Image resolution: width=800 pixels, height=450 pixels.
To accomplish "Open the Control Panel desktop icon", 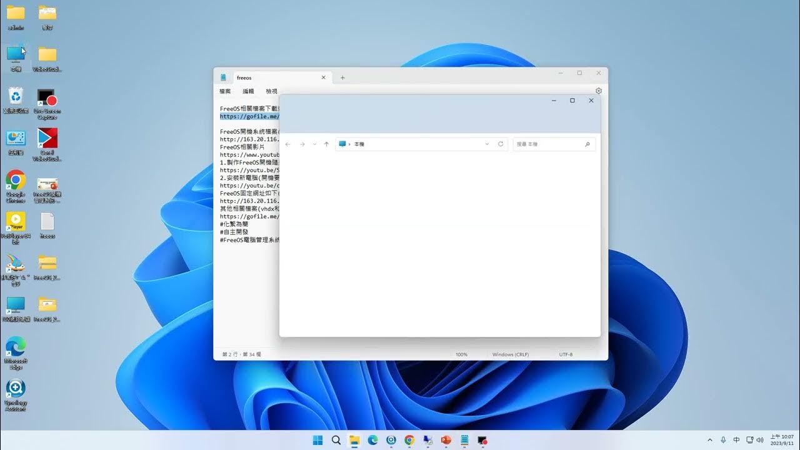I will (16, 142).
